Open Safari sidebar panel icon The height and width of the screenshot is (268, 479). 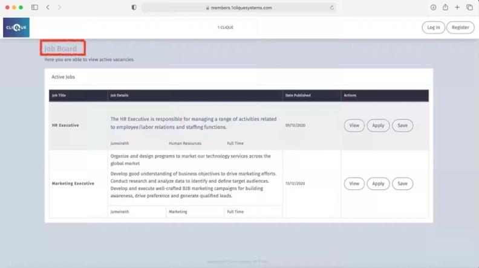(x=34, y=7)
